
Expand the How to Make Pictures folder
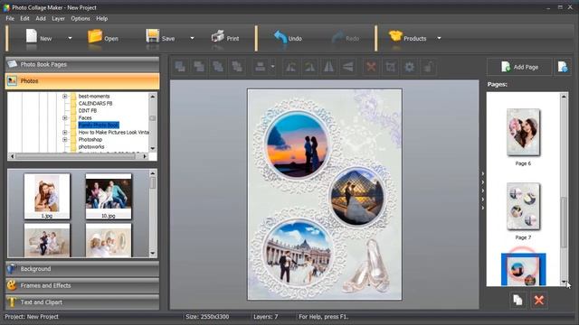coord(64,133)
